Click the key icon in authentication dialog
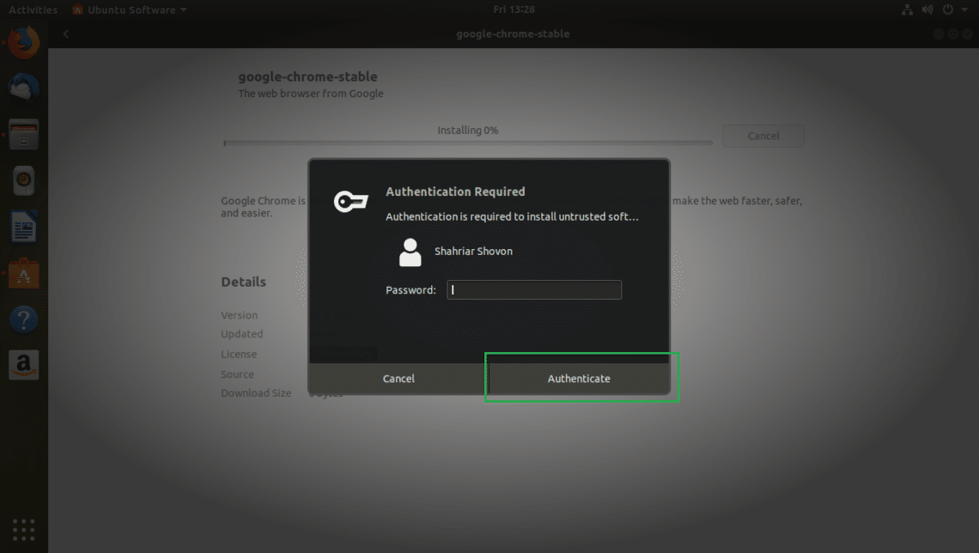Image resolution: width=979 pixels, height=553 pixels. click(351, 201)
